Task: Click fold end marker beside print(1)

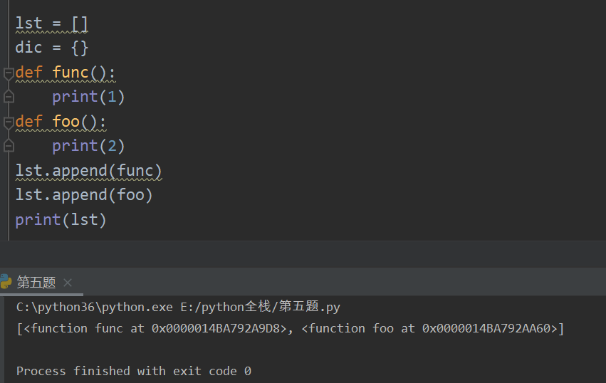Action: (x=8, y=97)
